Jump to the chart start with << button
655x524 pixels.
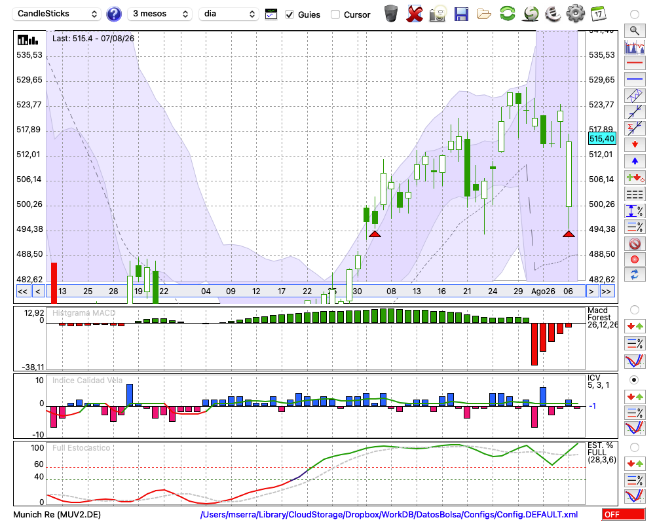coord(22,291)
